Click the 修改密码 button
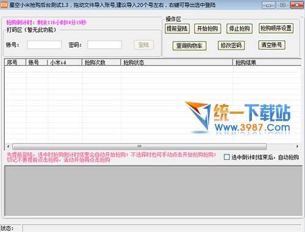Image resolution: width=305 pixels, height=232 pixels. point(231,45)
